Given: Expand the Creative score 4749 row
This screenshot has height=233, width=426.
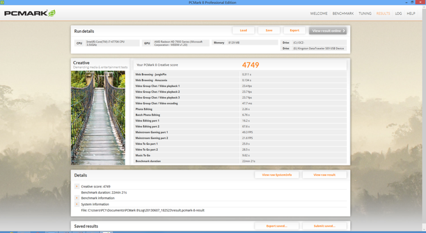Looking at the screenshot, I should pyautogui.click(x=77, y=186).
